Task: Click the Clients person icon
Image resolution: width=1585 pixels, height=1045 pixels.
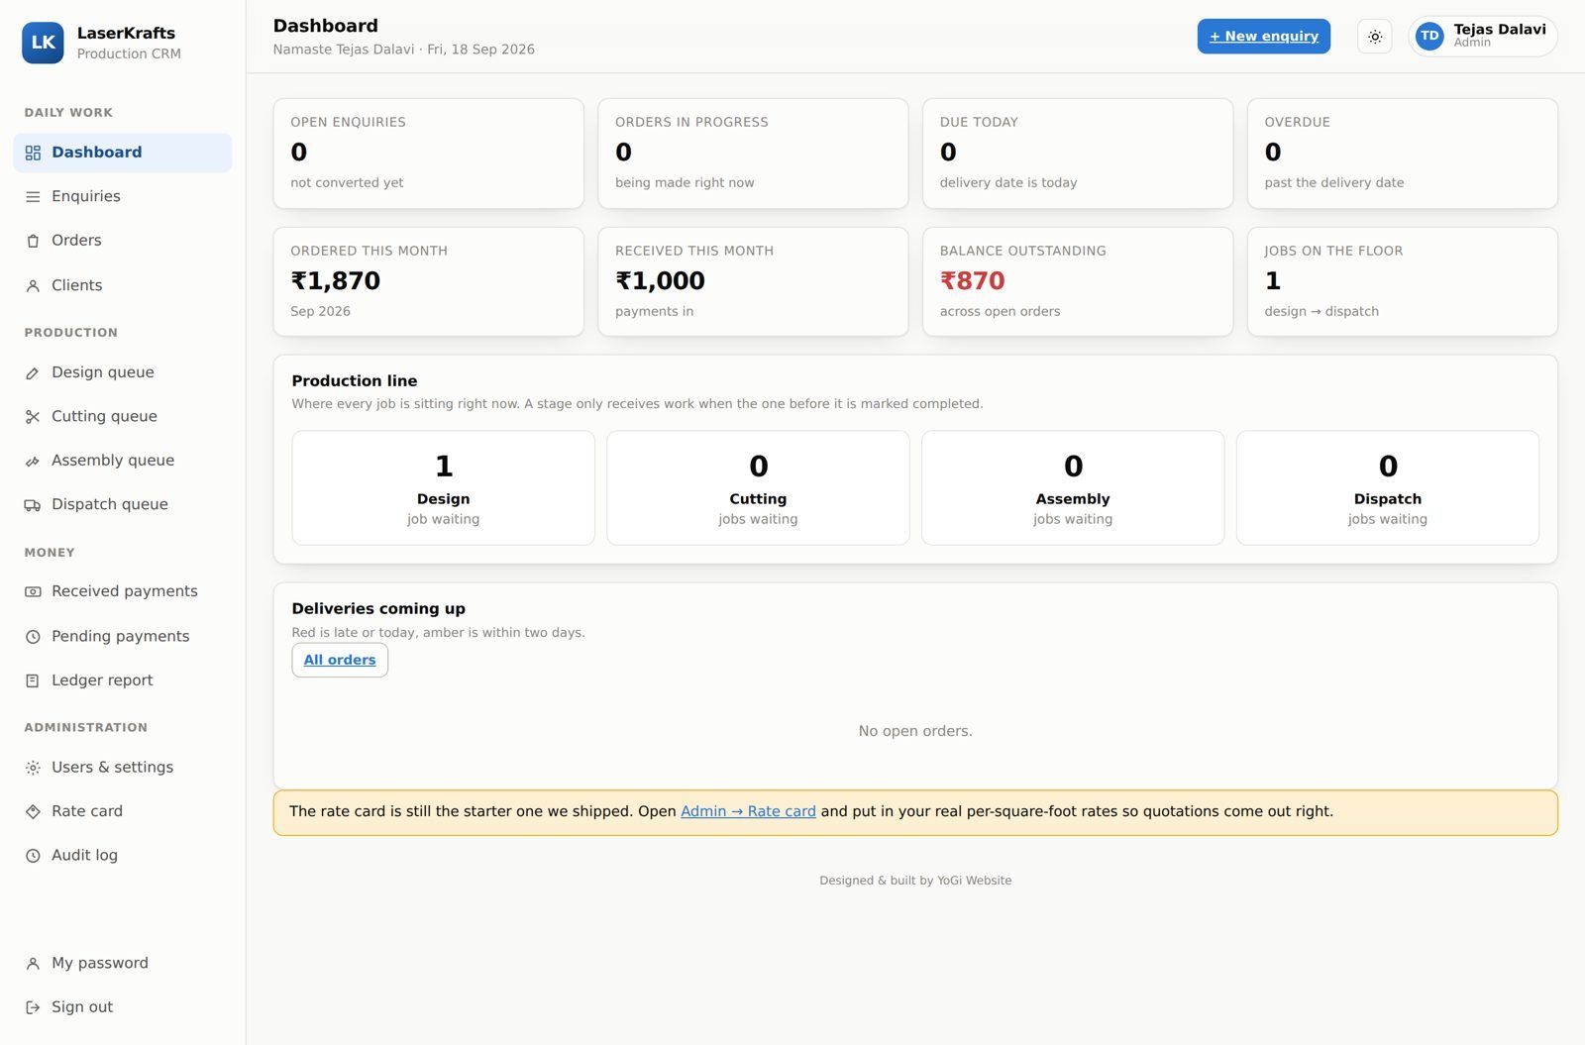Action: (33, 285)
